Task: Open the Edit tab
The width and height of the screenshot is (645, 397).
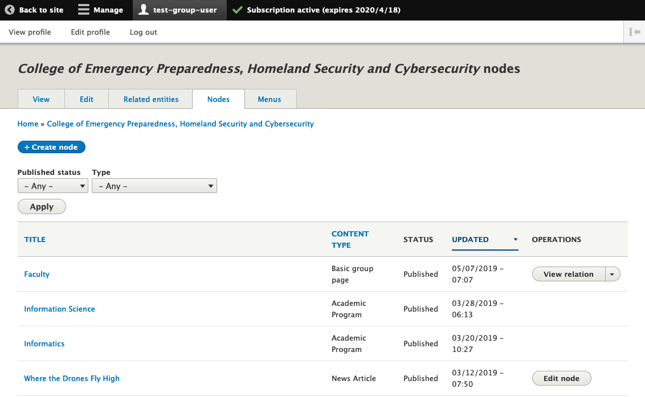Action: (87, 99)
